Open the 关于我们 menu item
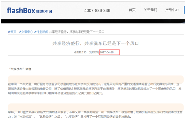This screenshot has width=186, height=121. 150,10
